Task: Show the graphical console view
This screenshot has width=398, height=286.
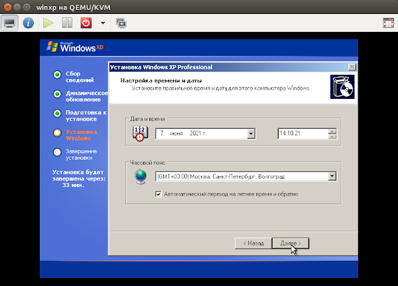Action: tap(9, 23)
